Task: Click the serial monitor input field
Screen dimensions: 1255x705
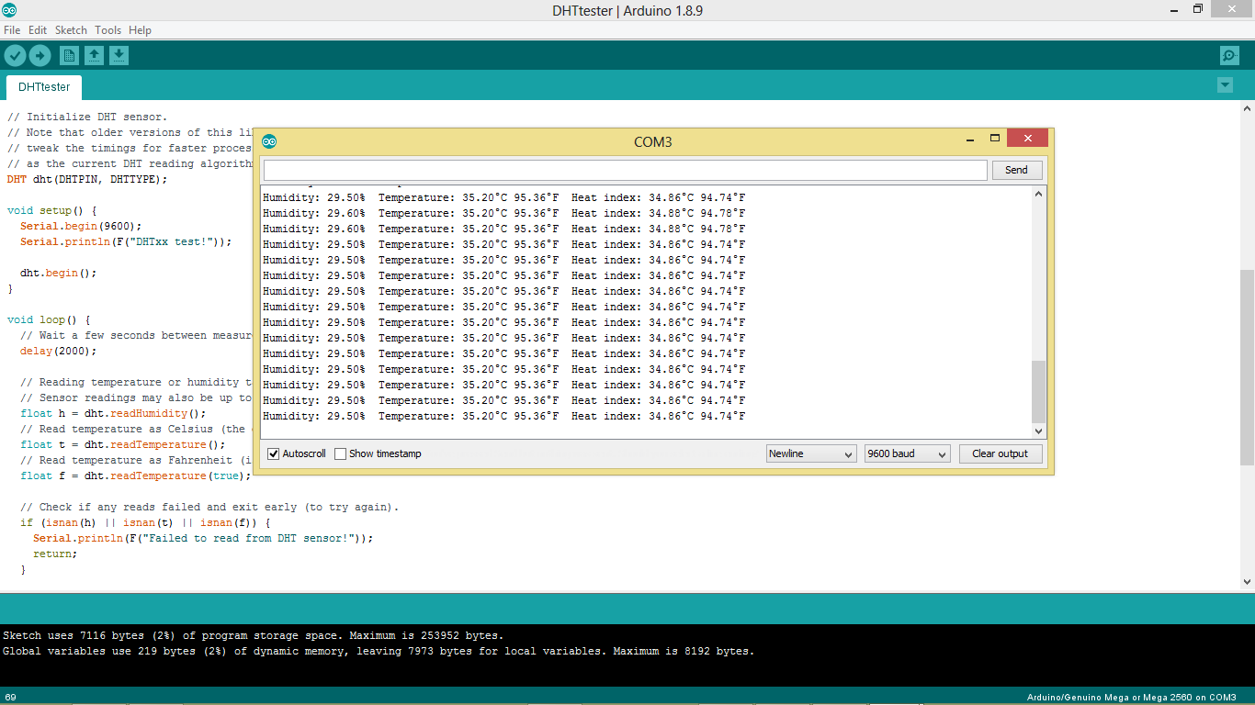Action: 625,170
